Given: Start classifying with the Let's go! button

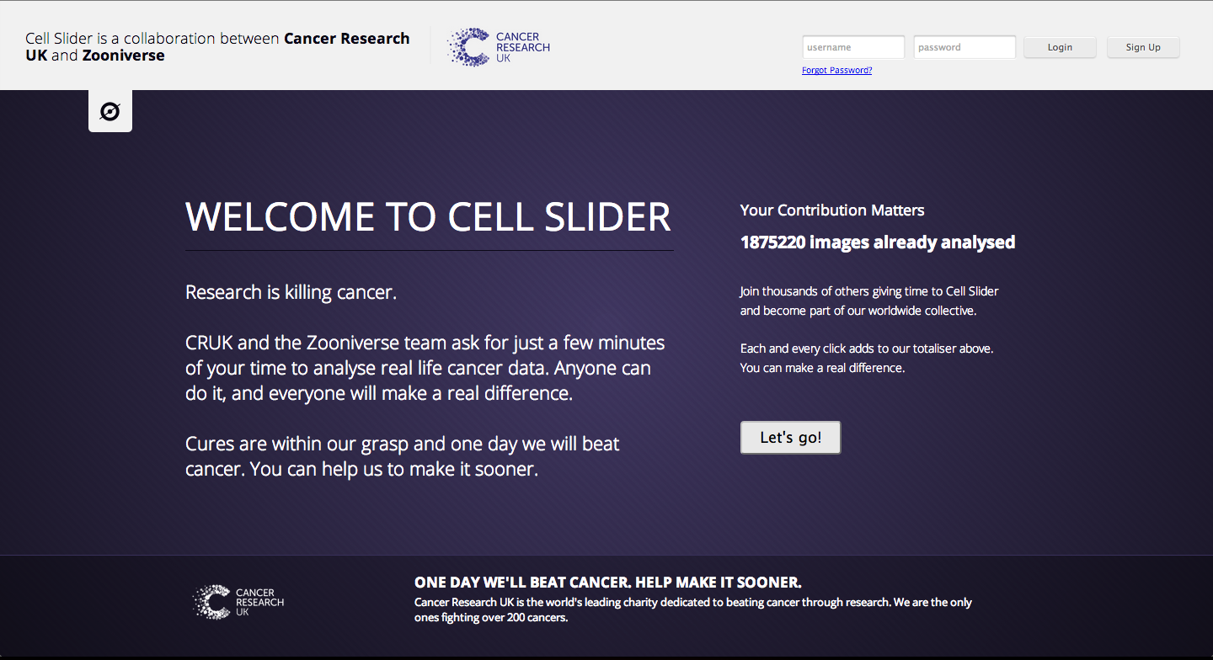Looking at the screenshot, I should click(790, 438).
